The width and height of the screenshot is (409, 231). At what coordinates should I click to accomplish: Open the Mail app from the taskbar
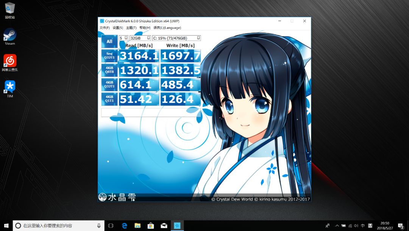[164, 225]
